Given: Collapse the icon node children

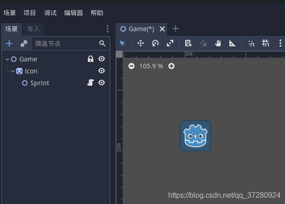Looking at the screenshot, I should pyautogui.click(x=13, y=71).
